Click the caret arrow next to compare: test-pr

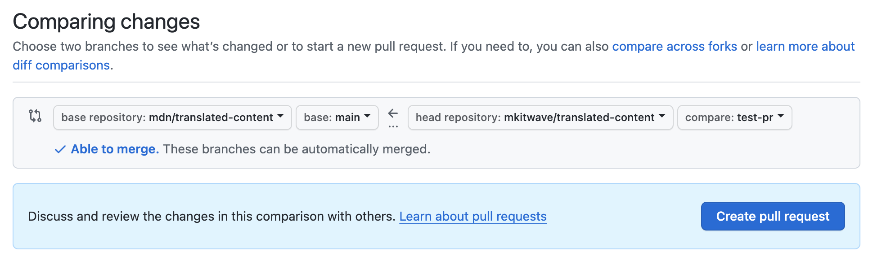(781, 116)
